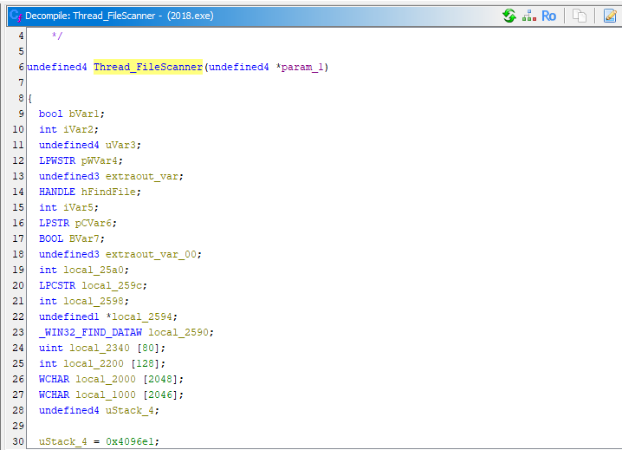
Task: Open the AST control flow graph icon
Action: (x=528, y=16)
